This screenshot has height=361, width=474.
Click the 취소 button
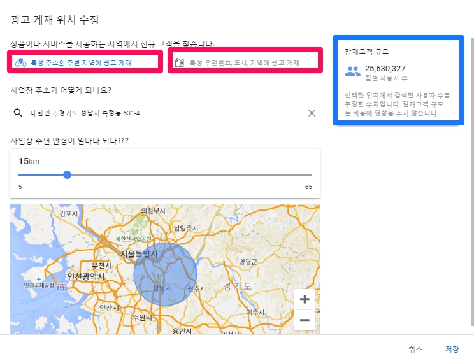[415, 349]
